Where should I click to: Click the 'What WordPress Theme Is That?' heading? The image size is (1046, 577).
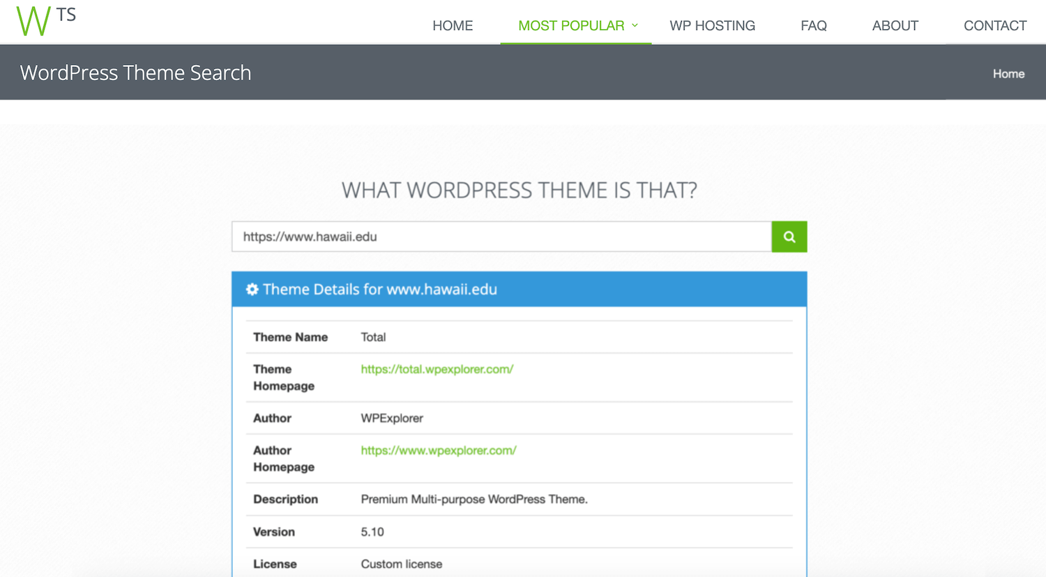(520, 190)
